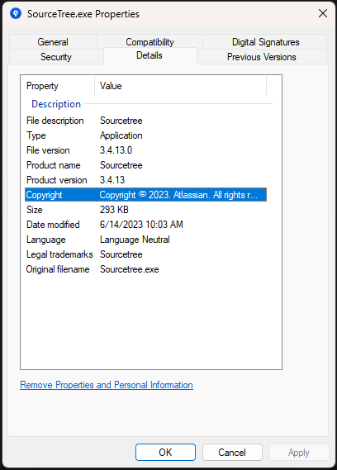This screenshot has width=337, height=470.
Task: Click the Sourcetree.exe filename value
Action: (x=130, y=269)
